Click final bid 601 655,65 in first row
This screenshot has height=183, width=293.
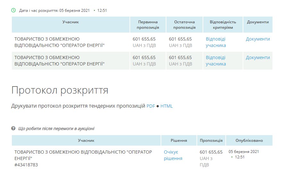[x=180, y=39]
